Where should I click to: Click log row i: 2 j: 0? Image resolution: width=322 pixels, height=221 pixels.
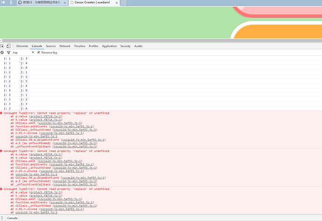[161, 68]
